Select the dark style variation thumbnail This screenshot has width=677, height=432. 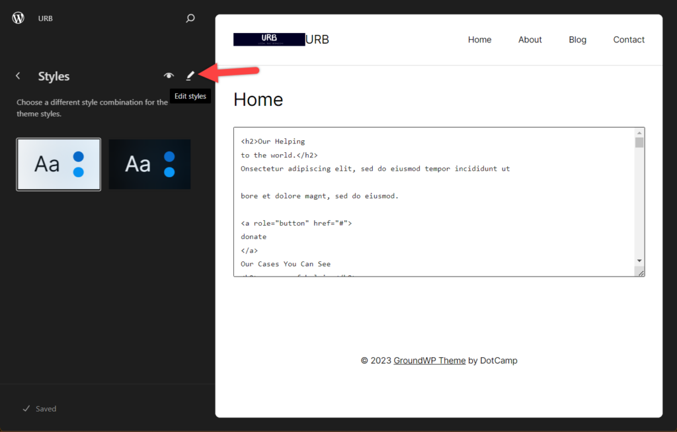point(149,163)
